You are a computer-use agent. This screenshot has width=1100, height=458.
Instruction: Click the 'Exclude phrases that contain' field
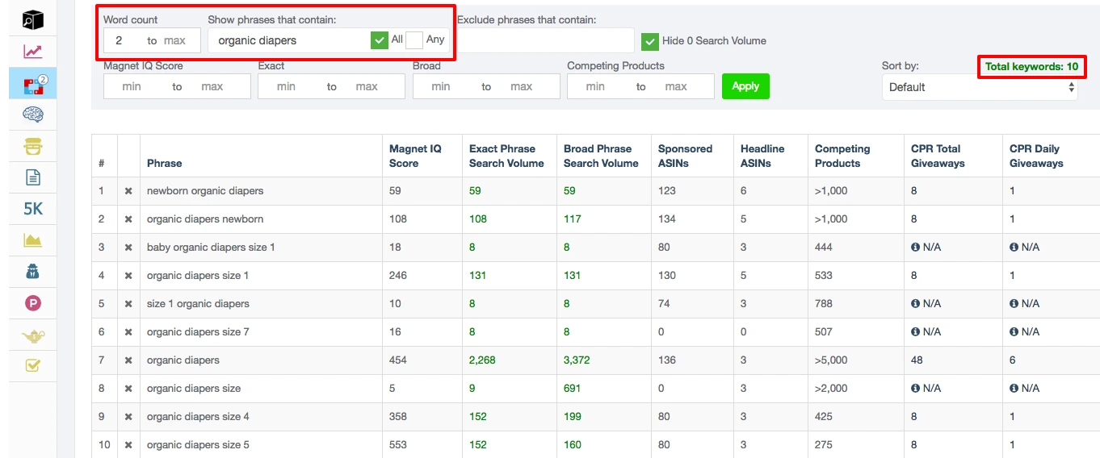click(546, 40)
